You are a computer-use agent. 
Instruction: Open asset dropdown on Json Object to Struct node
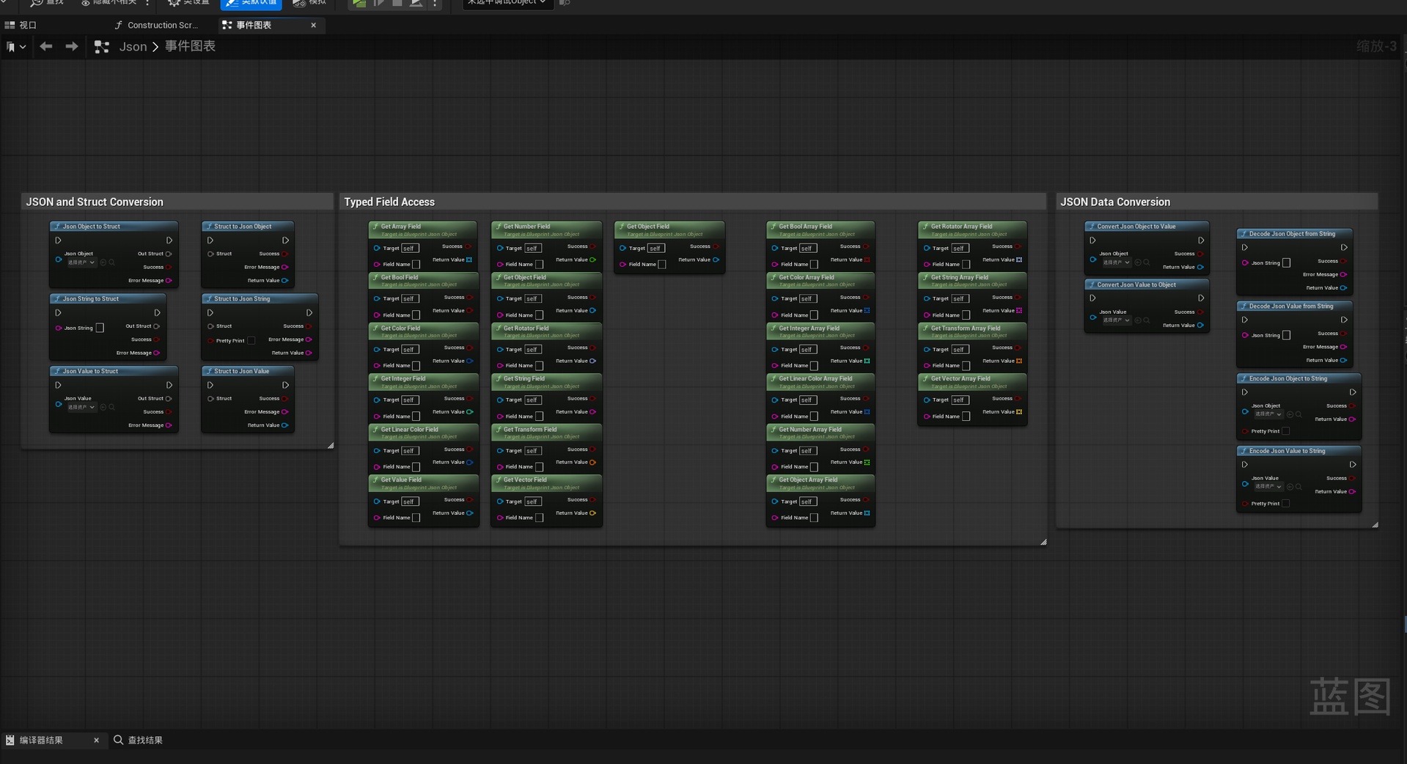tap(81, 262)
